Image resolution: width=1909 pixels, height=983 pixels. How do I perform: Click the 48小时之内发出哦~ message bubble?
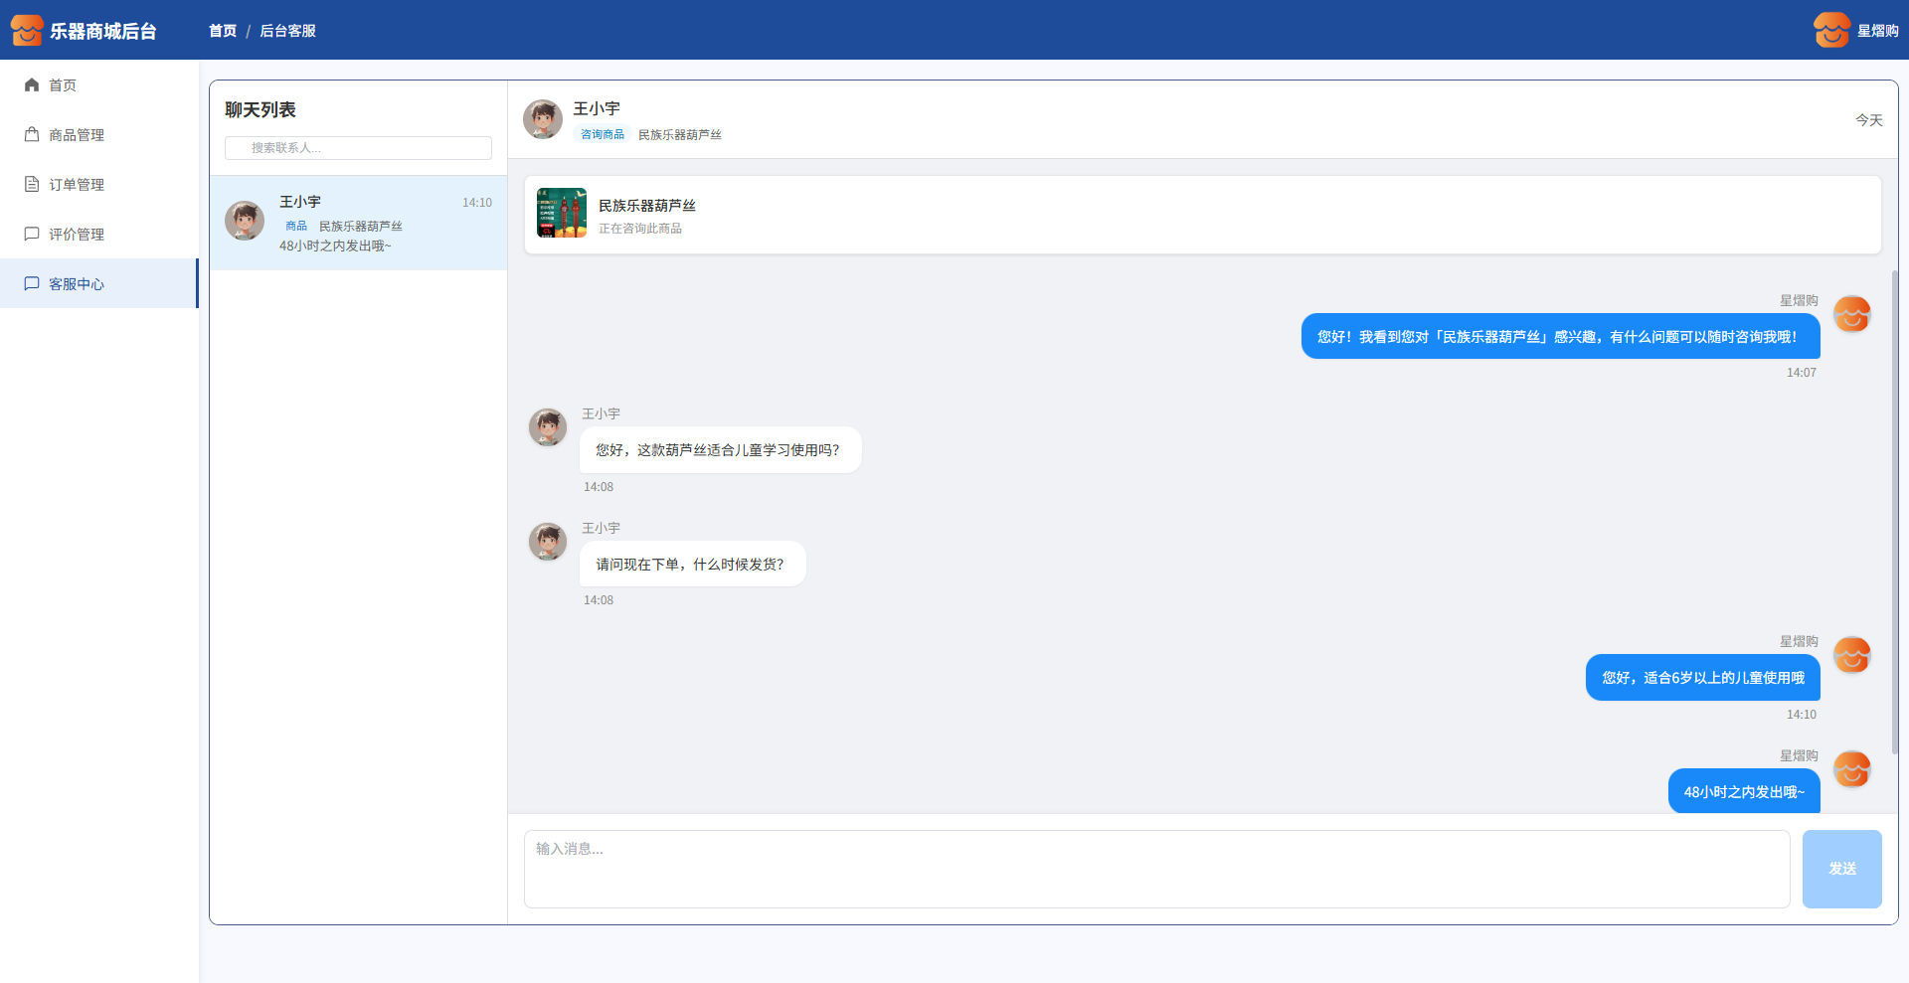(x=1743, y=792)
